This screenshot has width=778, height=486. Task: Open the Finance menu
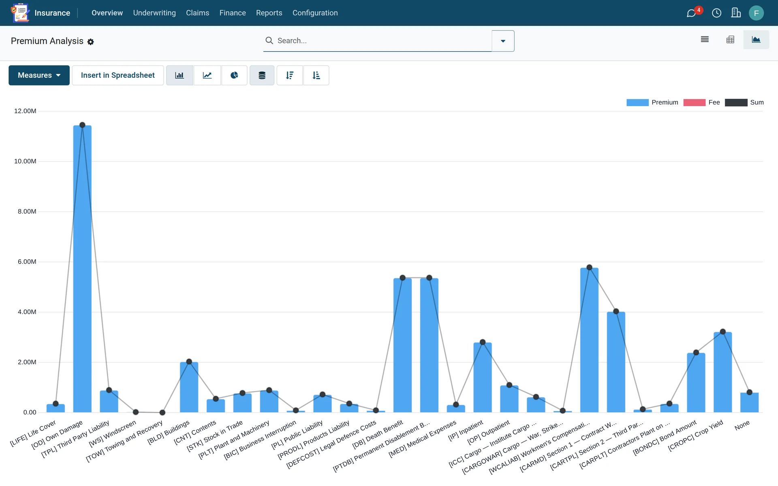click(233, 13)
